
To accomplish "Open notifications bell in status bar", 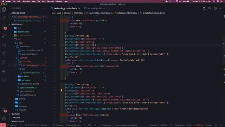I will coord(221,125).
